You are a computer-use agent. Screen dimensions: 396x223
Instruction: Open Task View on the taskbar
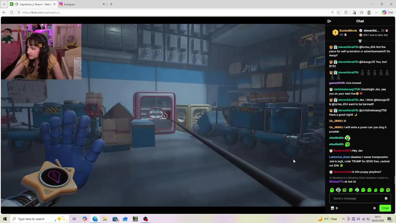(74, 219)
